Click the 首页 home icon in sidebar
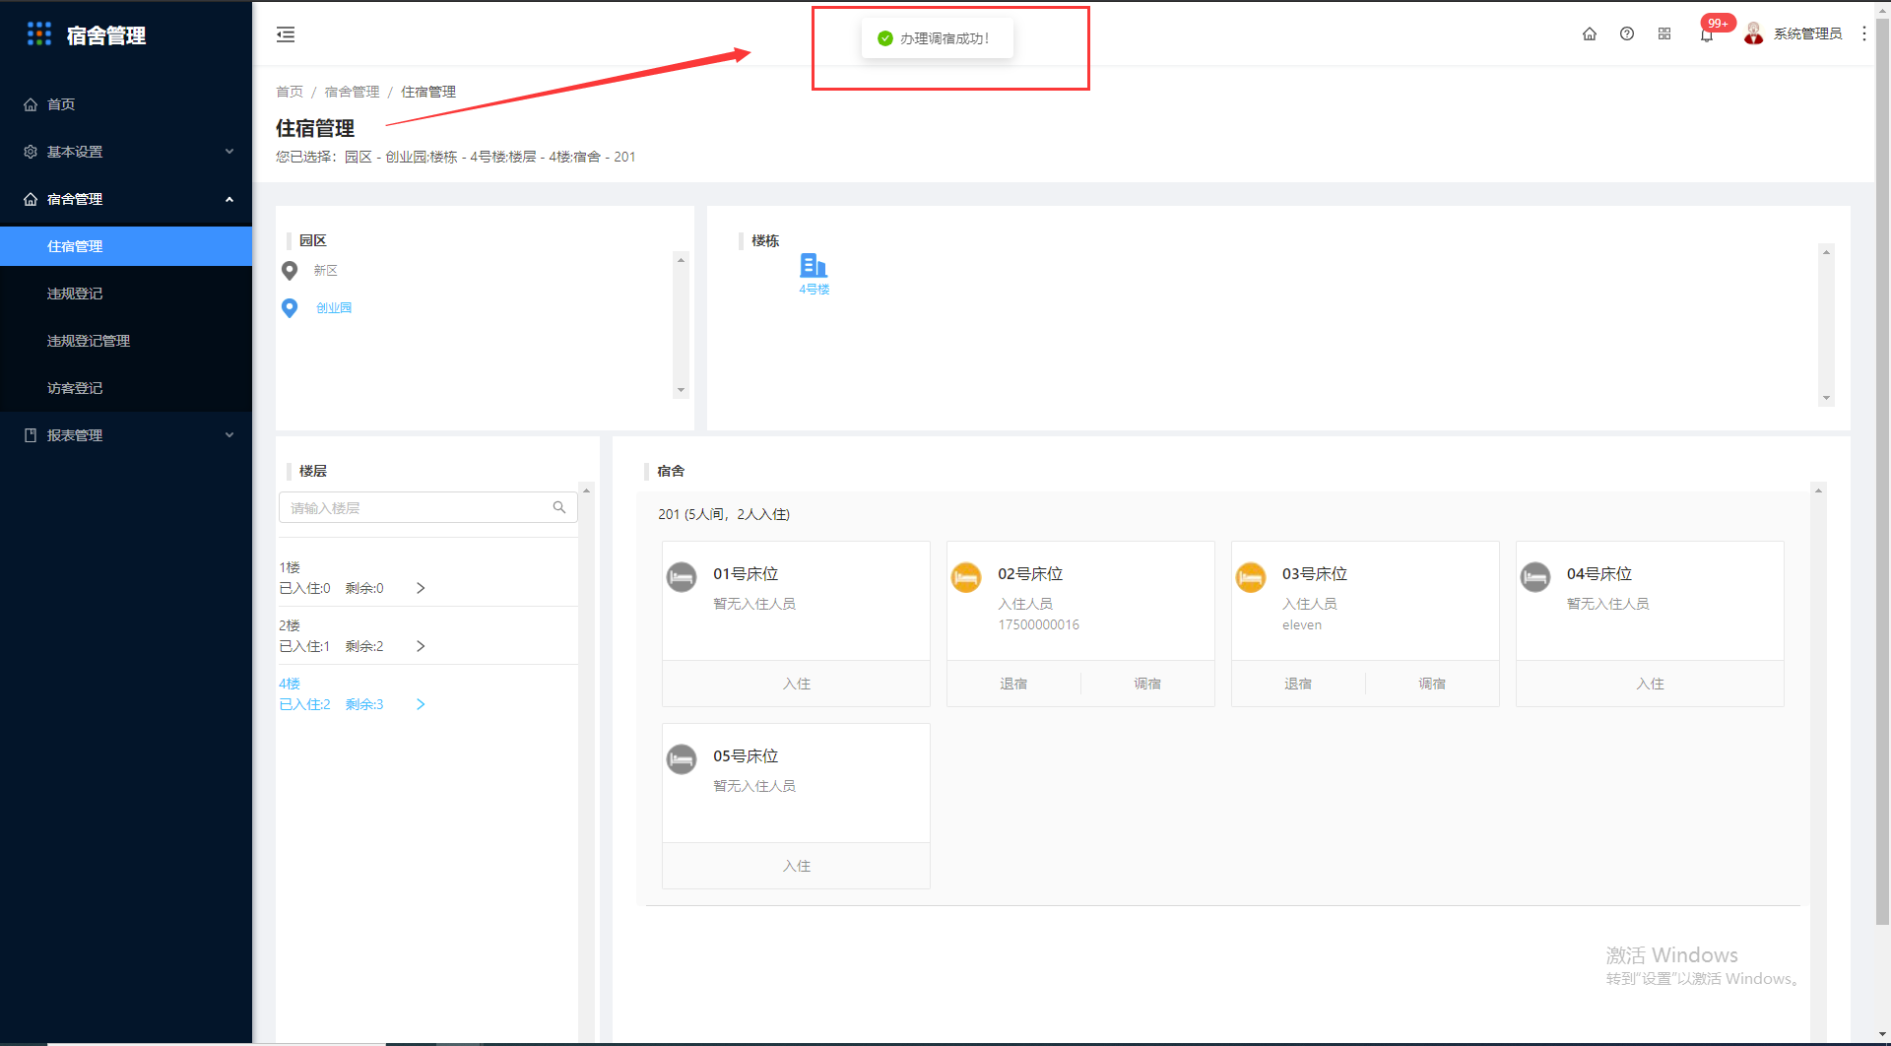This screenshot has height=1046, width=1891. pyautogui.click(x=31, y=104)
